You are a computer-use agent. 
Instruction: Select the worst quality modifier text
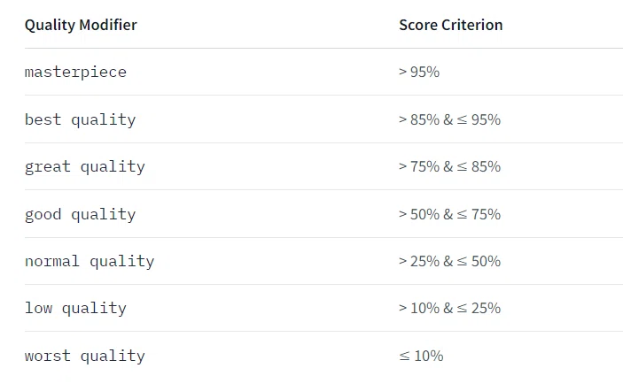coord(84,356)
